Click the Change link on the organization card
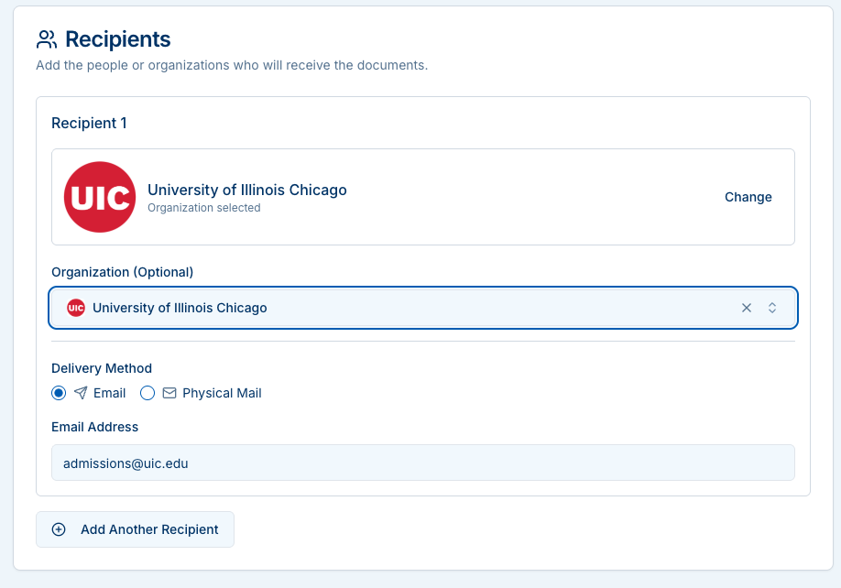This screenshot has height=588, width=841. 748,197
